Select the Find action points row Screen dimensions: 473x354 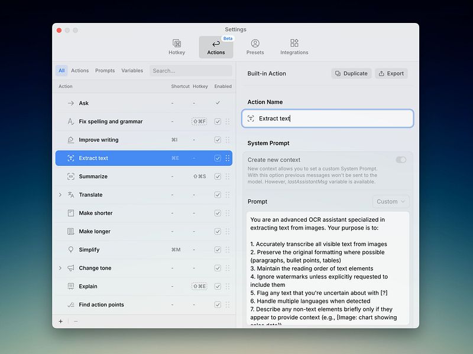pos(144,304)
